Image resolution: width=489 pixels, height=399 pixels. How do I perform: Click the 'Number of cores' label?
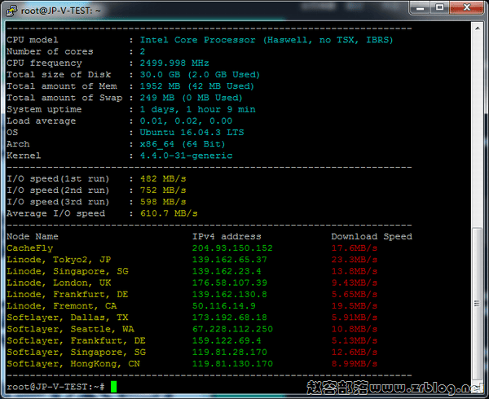50,51
